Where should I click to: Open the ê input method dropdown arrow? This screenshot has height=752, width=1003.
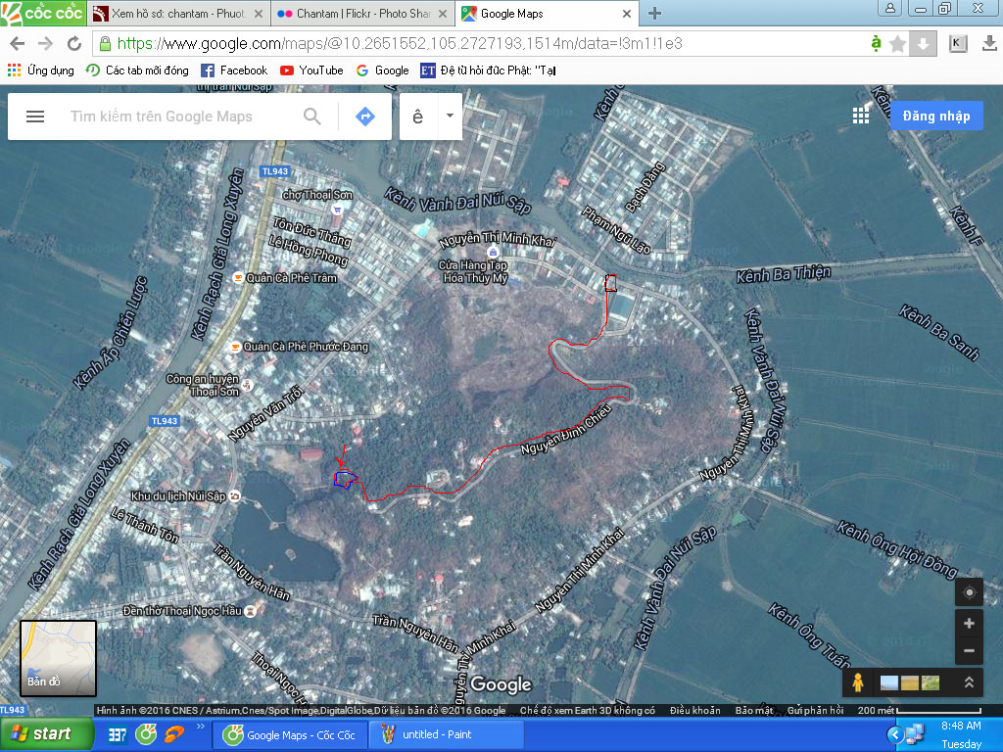pos(450,116)
